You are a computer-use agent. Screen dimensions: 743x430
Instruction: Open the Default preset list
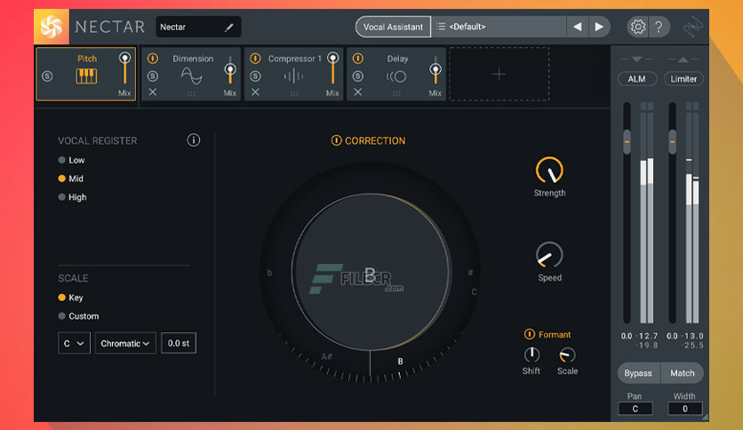point(498,27)
